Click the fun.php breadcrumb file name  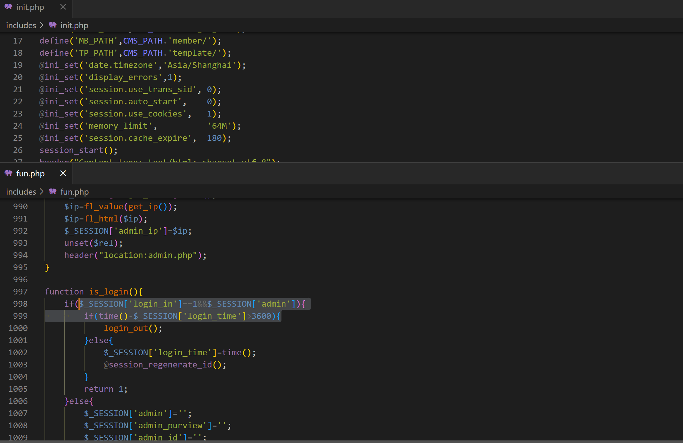point(75,192)
